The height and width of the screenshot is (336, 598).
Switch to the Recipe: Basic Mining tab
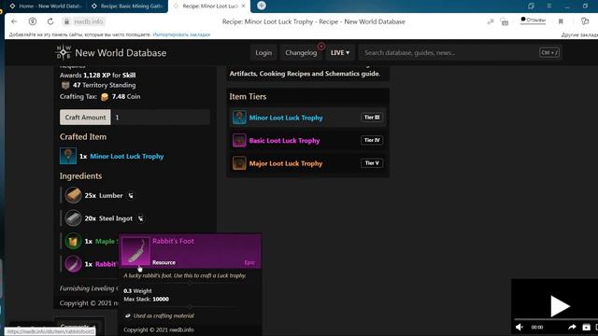(x=128, y=6)
